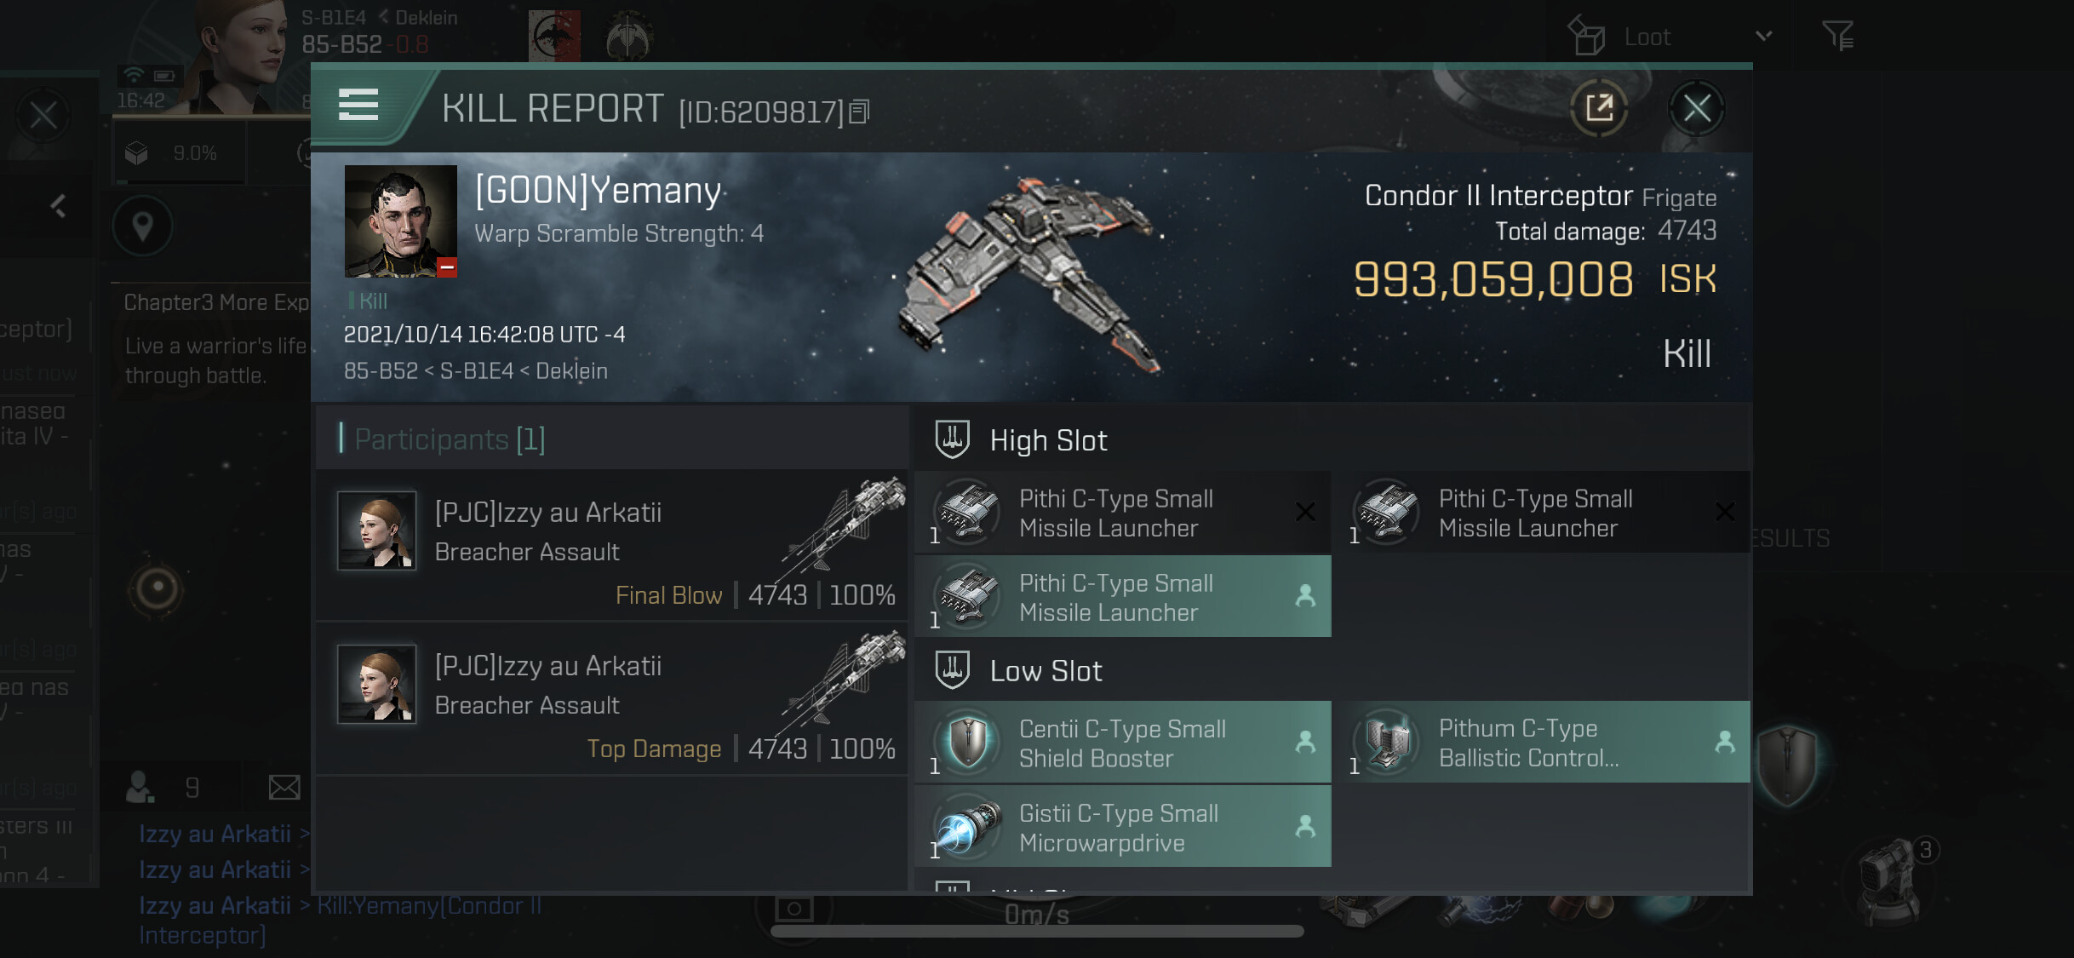This screenshot has height=958, width=2074.
Task: Collapse the left panel with back chevron
Action: point(58,205)
